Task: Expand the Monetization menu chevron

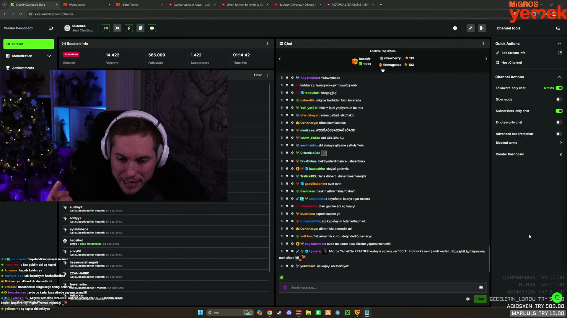Action: [x=49, y=56]
